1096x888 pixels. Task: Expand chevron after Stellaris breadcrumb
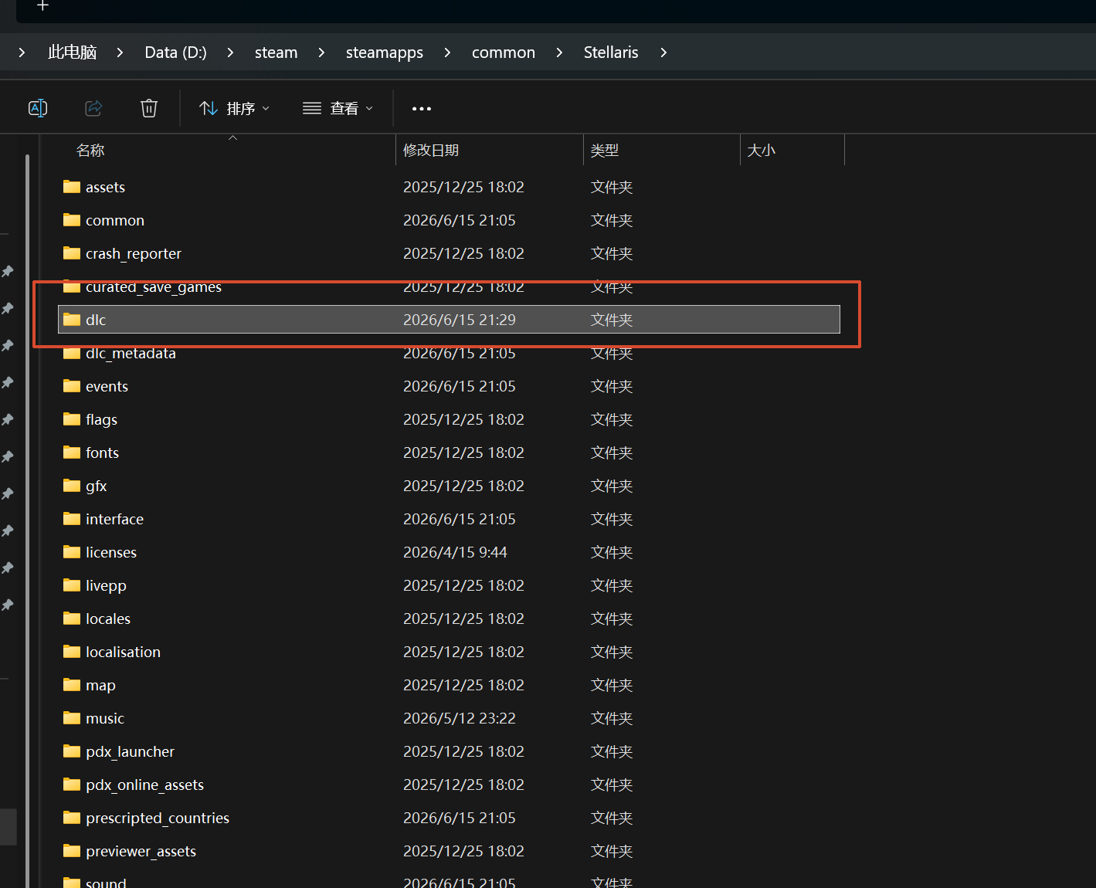click(x=663, y=53)
